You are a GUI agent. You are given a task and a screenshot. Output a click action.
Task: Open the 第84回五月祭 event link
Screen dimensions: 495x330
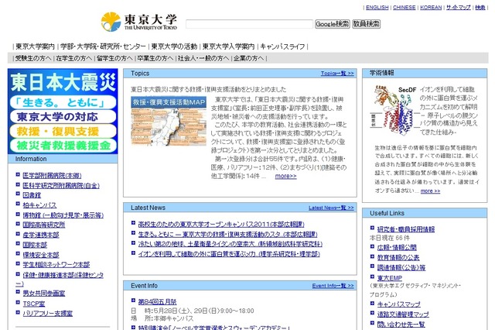coord(157,302)
